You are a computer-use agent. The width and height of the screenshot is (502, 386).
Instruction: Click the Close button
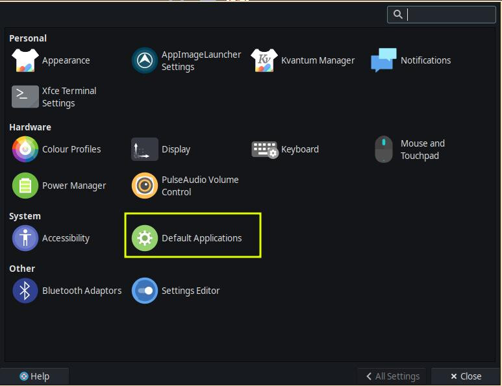click(x=466, y=376)
